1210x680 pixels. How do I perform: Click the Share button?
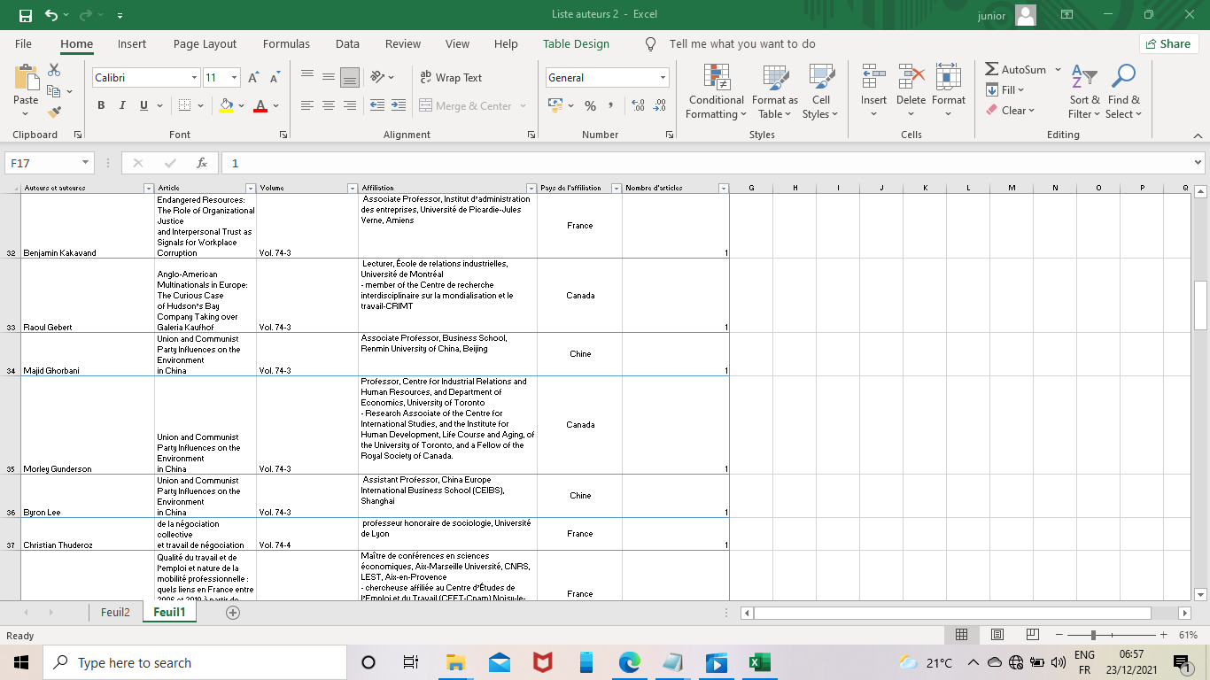pos(1168,43)
